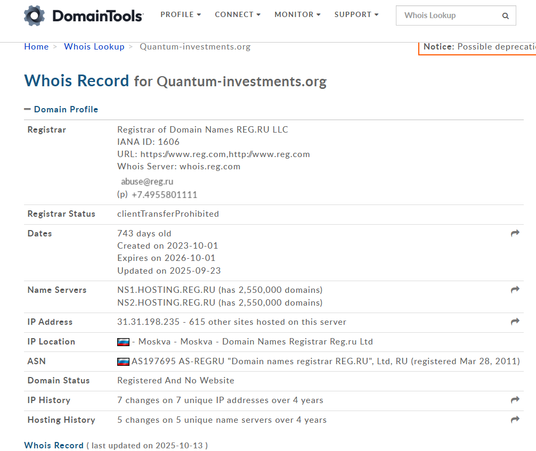Open the SUPPORT dropdown menu
This screenshot has width=536, height=451.
356,15
